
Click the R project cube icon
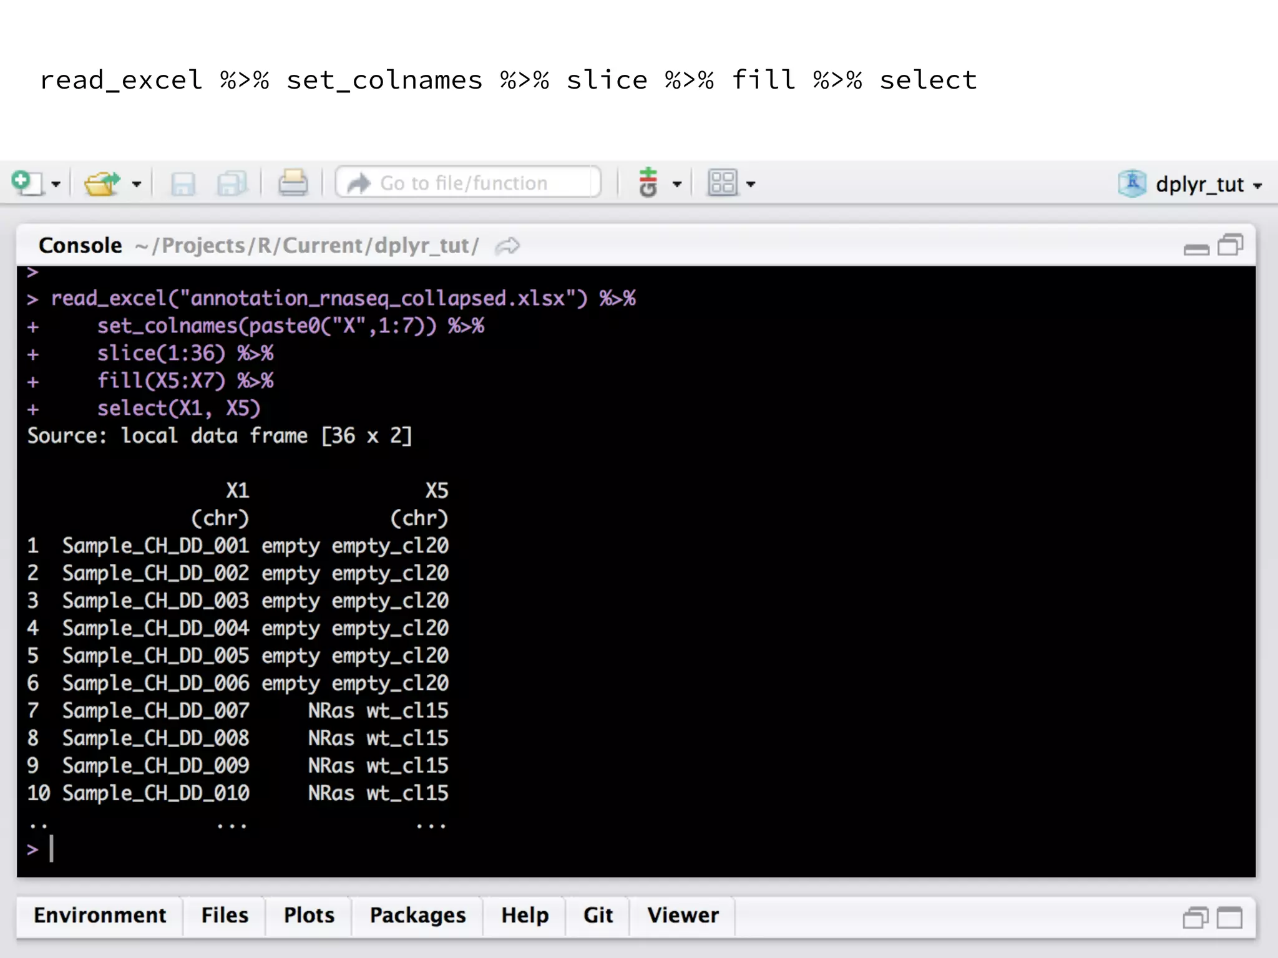coord(1133,183)
